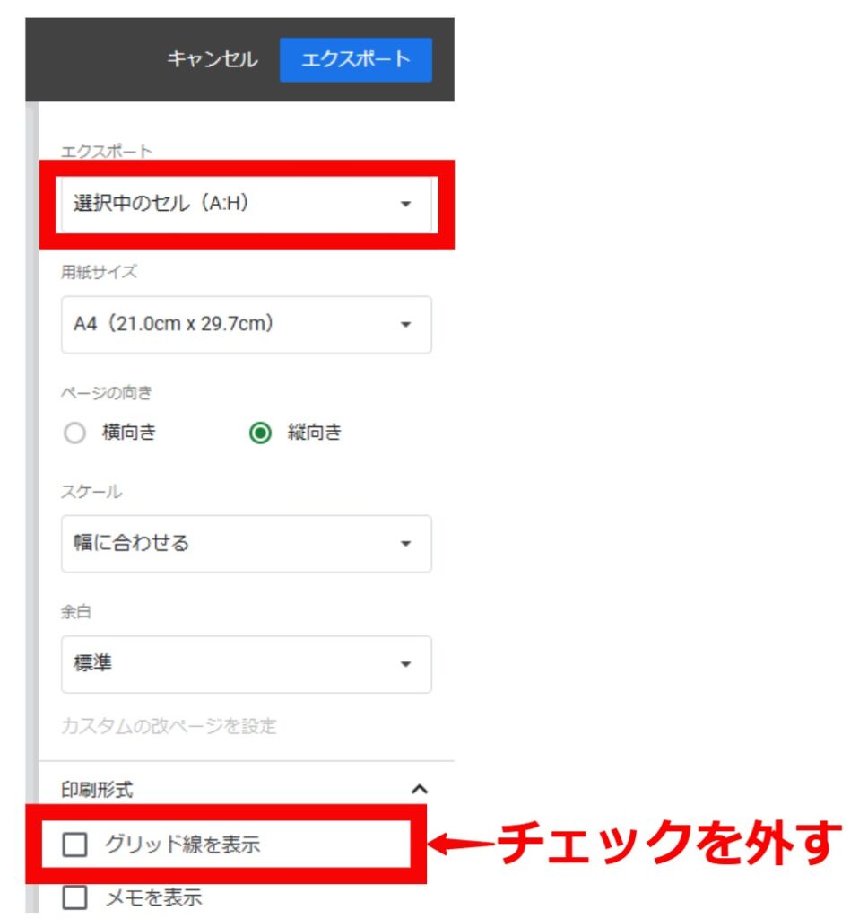Screen dimensions: 868x919
Task: Click the 縦向き label text
Action: click(314, 433)
